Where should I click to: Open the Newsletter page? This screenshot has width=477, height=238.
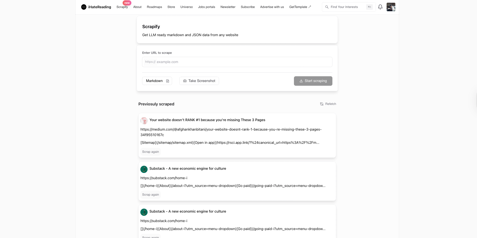click(228, 7)
